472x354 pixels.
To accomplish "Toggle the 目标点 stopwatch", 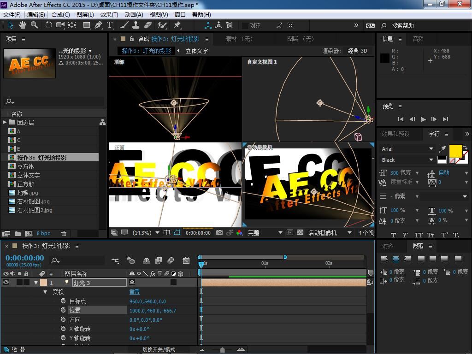I will tap(63, 301).
